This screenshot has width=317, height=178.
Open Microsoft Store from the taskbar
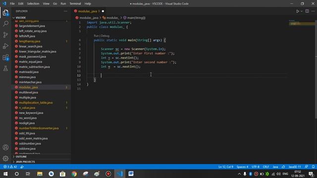pyautogui.click(x=62, y=174)
